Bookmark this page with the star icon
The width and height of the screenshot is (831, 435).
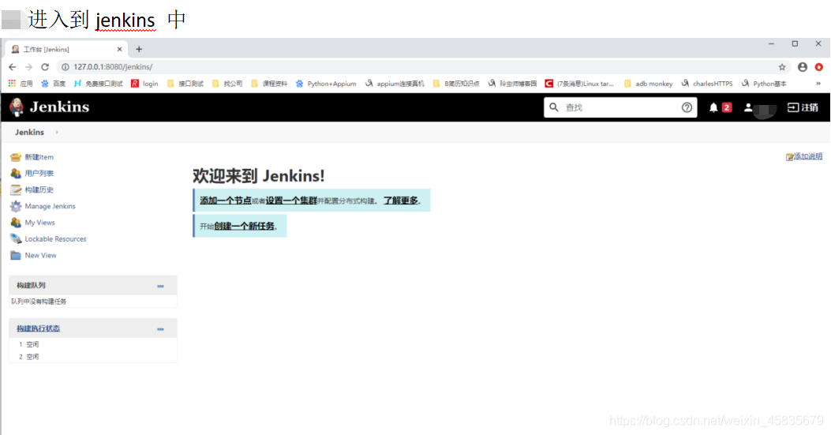pos(782,67)
